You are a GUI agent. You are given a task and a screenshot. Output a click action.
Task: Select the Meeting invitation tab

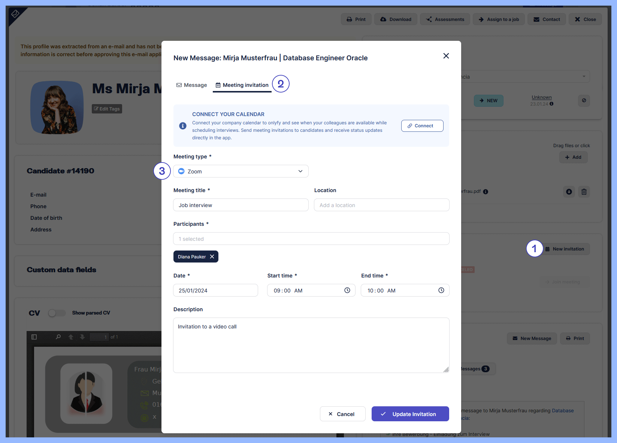(x=242, y=85)
